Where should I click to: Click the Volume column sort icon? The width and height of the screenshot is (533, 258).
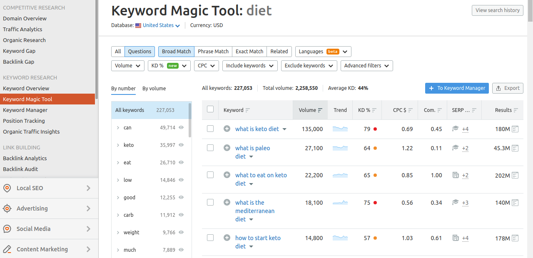point(320,110)
